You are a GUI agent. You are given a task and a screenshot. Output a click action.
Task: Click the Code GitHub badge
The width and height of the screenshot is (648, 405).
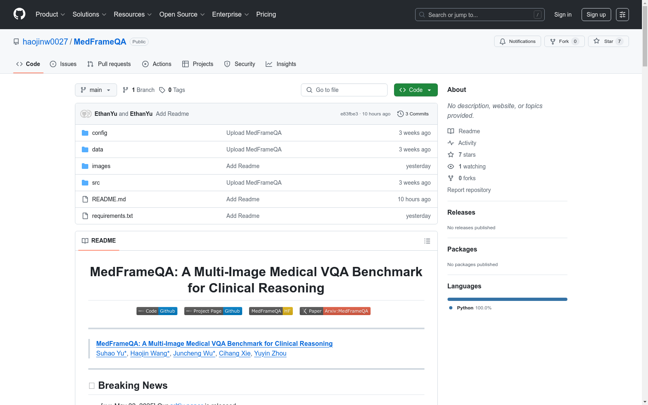[x=157, y=311]
